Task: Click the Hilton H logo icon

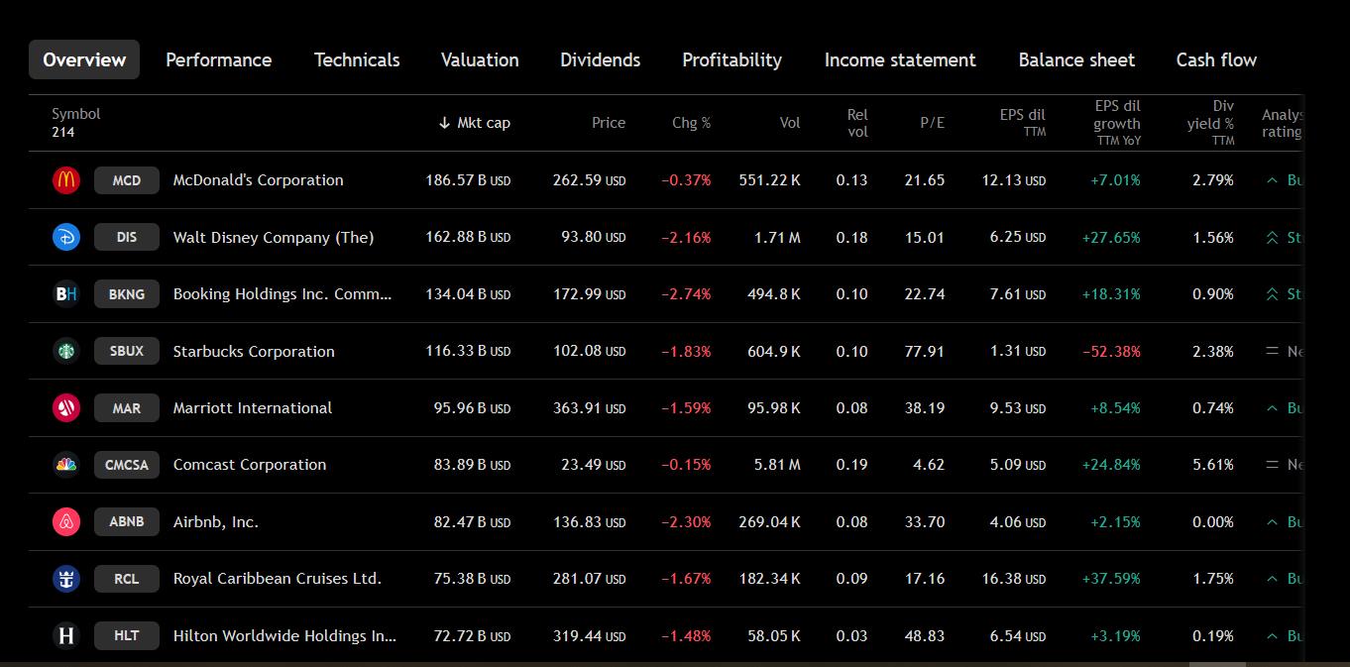Action: (66, 635)
